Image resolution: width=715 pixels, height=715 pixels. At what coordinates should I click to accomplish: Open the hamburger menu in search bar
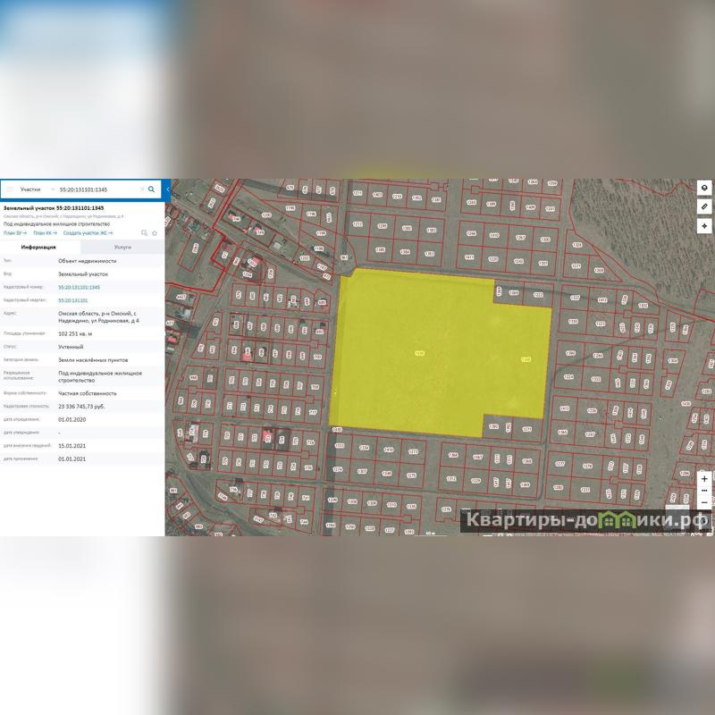(x=11, y=189)
